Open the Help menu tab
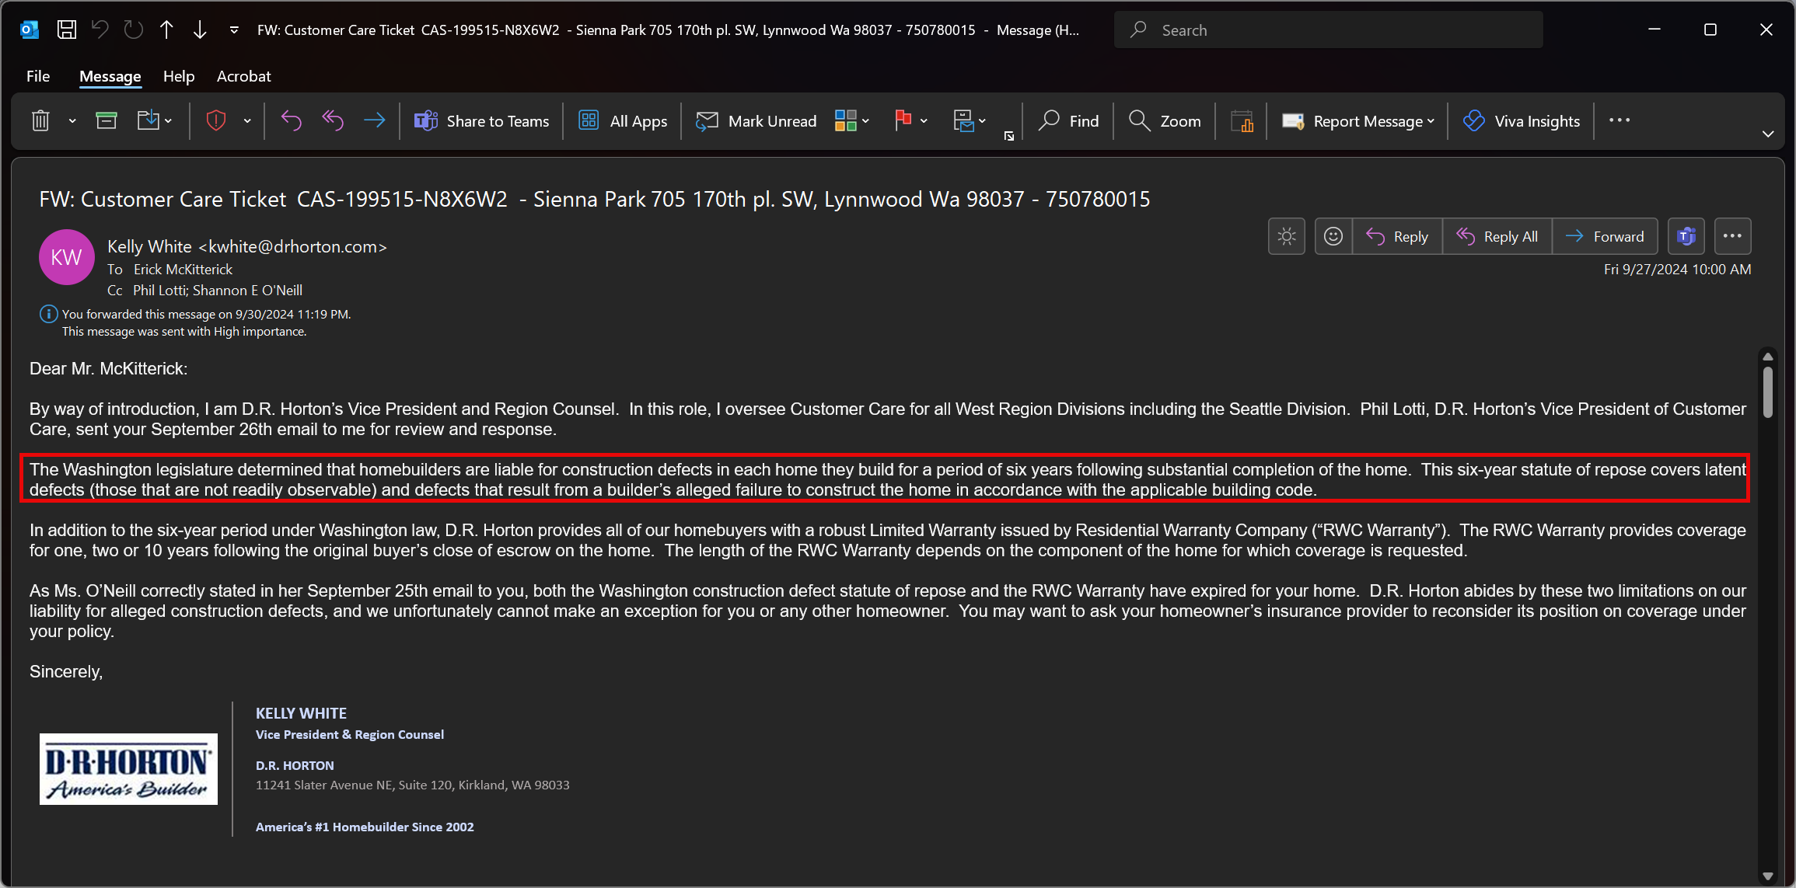Image resolution: width=1796 pixels, height=888 pixels. tap(177, 75)
